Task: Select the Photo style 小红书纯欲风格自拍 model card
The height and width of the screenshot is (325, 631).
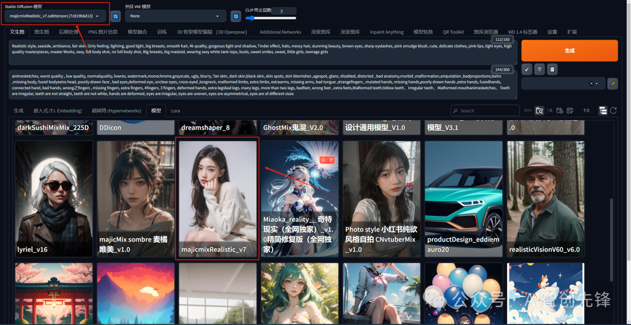Action: coord(382,199)
